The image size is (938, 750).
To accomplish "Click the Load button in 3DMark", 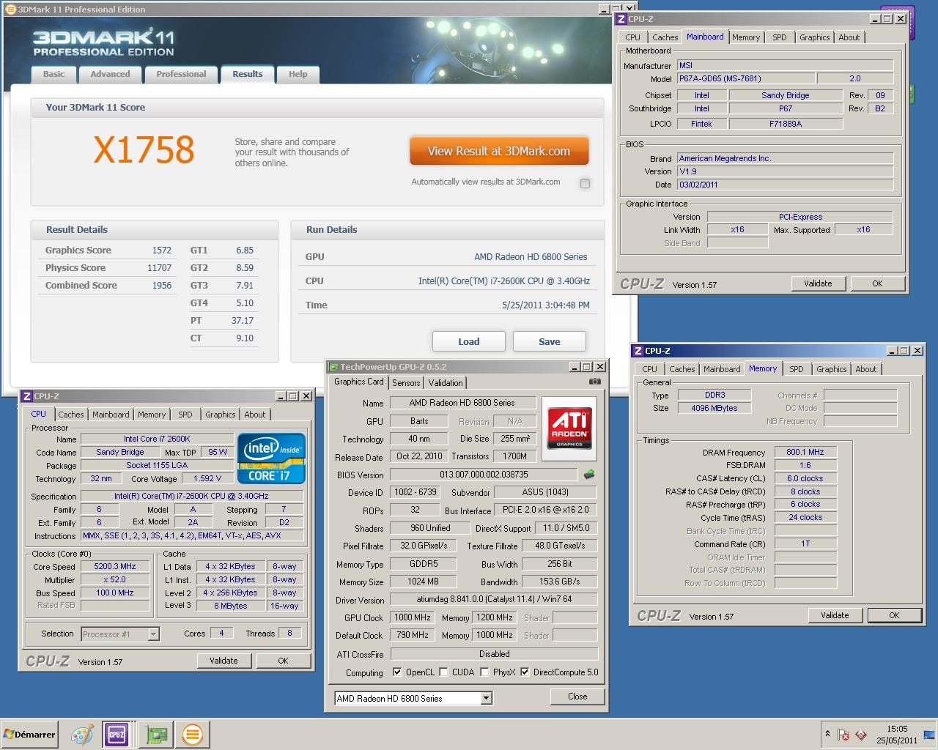I will [469, 341].
